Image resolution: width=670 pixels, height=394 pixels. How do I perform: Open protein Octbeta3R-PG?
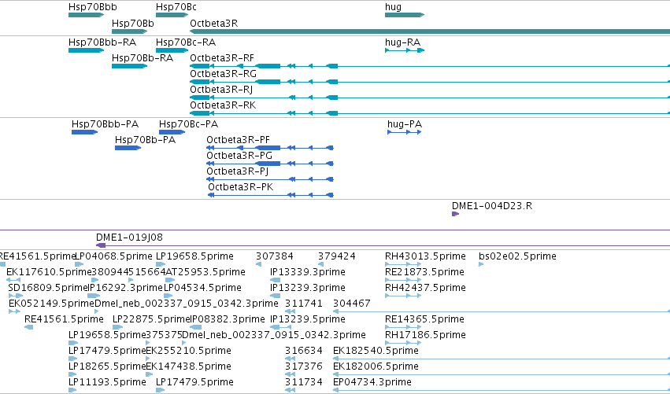pos(239,156)
